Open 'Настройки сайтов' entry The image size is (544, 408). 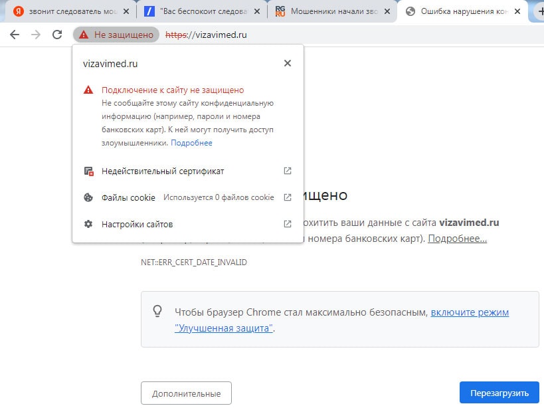click(188, 224)
